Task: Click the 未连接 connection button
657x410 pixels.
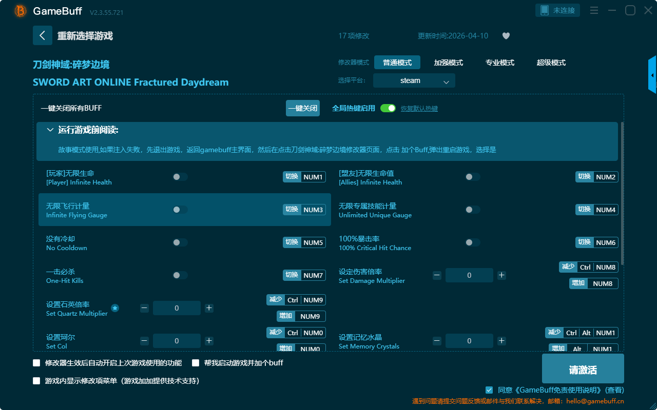Action: [x=558, y=10]
